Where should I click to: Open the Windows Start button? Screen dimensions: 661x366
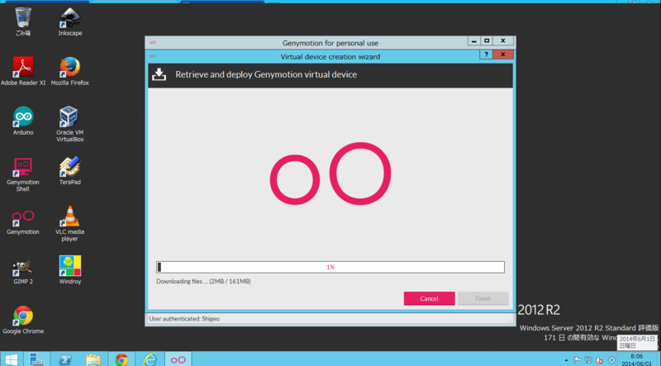click(x=11, y=359)
